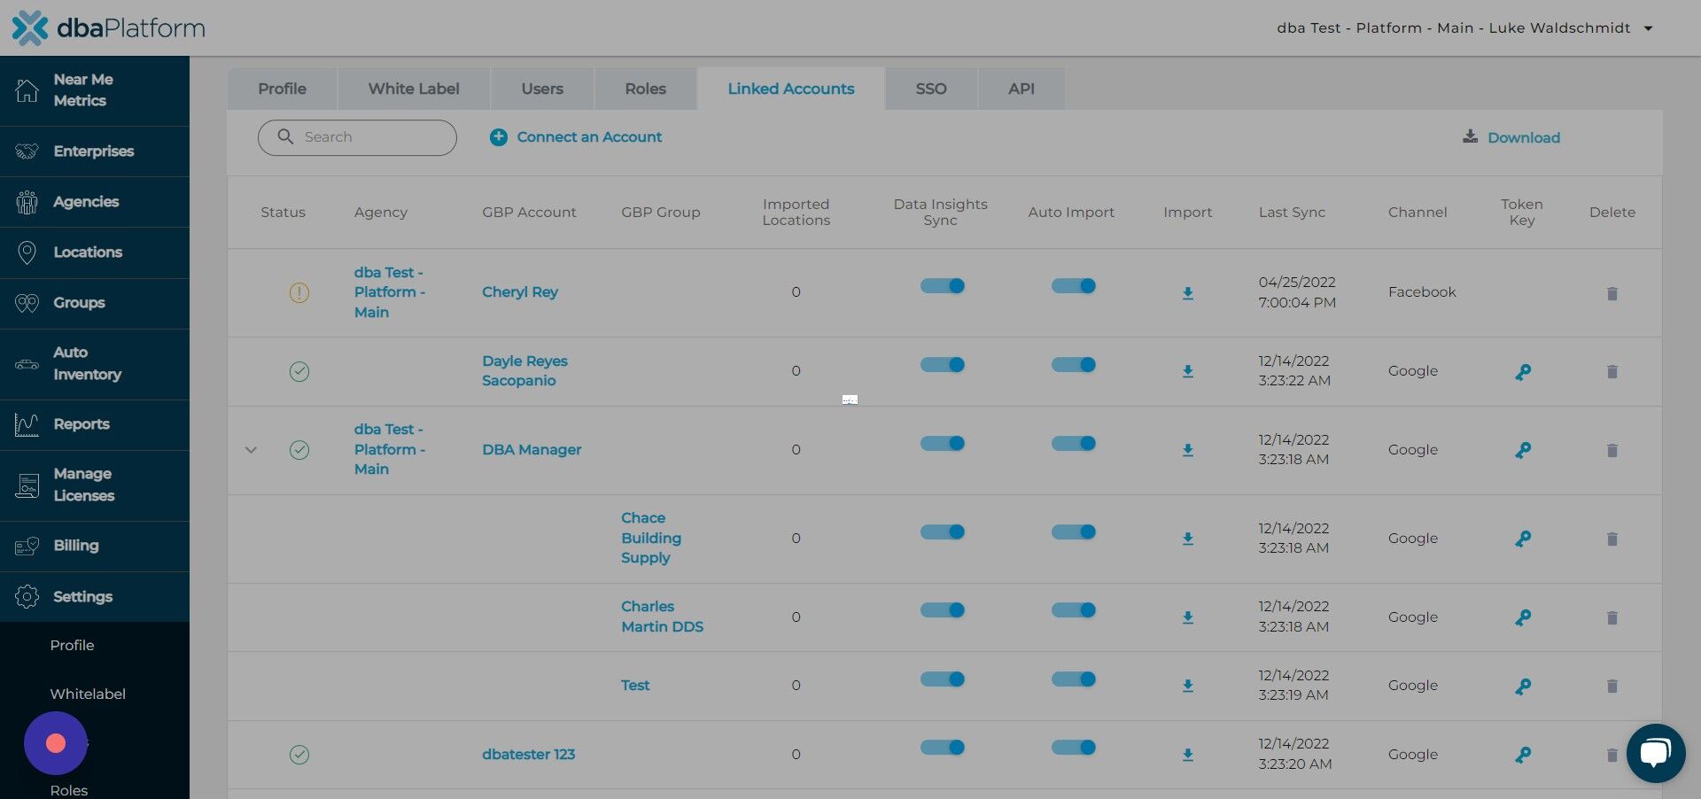The image size is (1701, 799).
Task: Open Profile under Settings submenu
Action: (72, 646)
